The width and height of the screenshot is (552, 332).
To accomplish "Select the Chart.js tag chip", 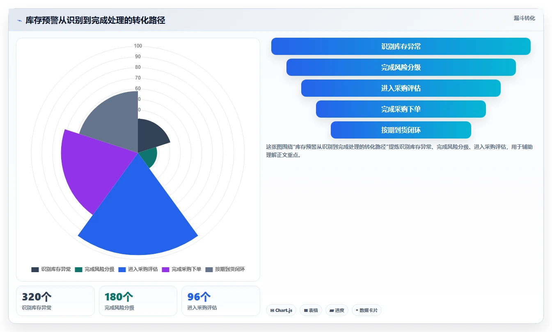I will (x=281, y=310).
